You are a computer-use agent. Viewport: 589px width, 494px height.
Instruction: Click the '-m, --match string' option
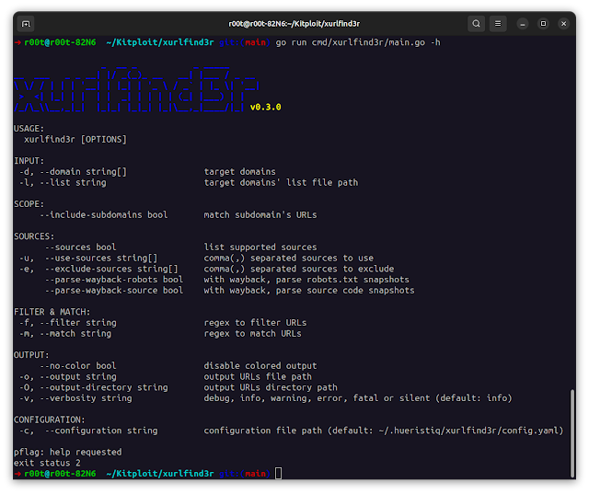click(65, 334)
